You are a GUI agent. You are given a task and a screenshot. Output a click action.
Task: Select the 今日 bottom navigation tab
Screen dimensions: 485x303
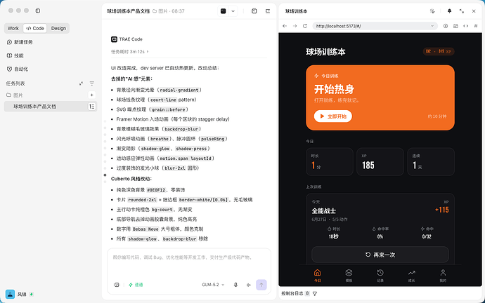coord(317,276)
